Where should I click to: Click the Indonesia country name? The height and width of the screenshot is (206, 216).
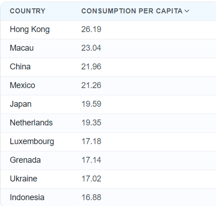[x=27, y=198]
